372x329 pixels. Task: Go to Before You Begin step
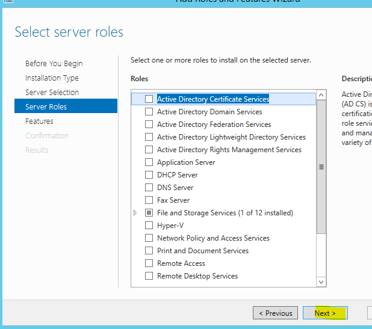click(x=54, y=64)
